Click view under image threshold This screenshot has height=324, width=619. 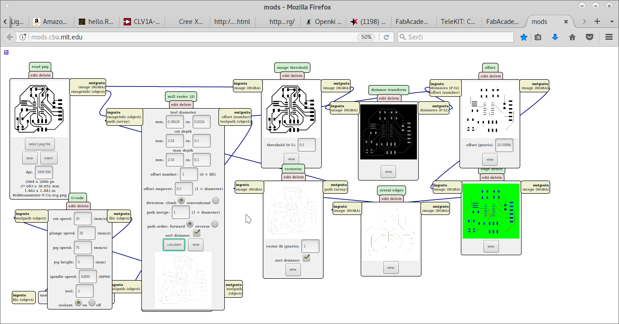coord(291,159)
